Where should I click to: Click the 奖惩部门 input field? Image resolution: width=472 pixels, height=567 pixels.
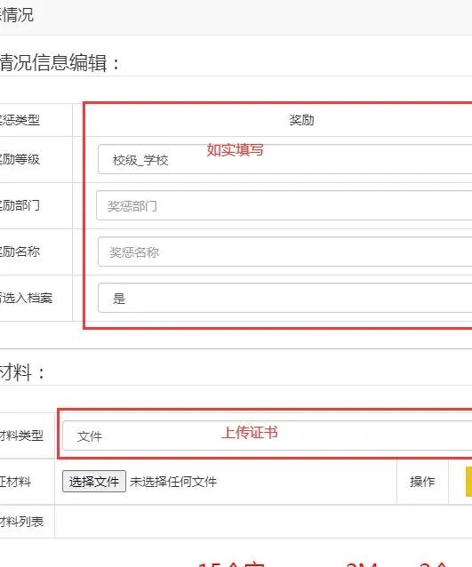point(284,205)
